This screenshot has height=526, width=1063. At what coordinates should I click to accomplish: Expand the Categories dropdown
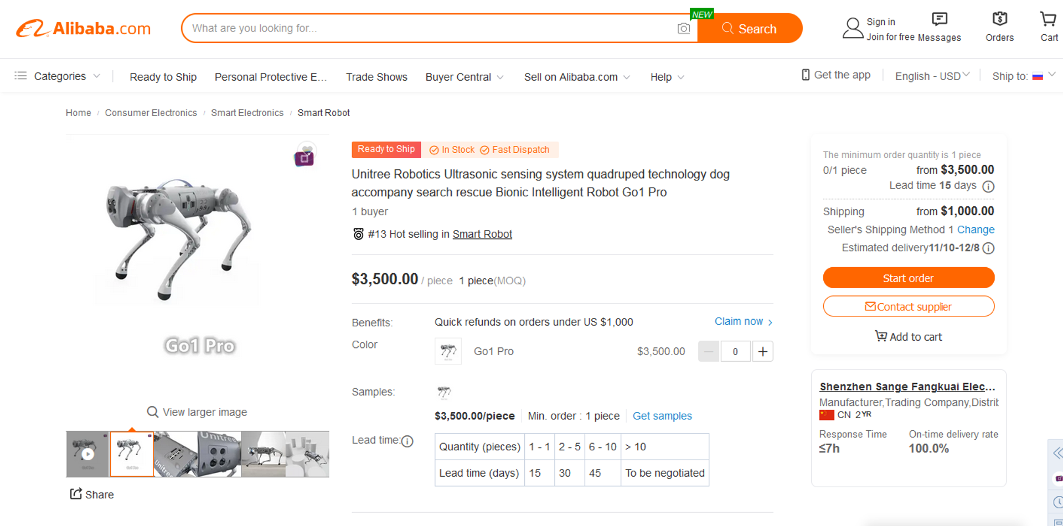tap(58, 76)
